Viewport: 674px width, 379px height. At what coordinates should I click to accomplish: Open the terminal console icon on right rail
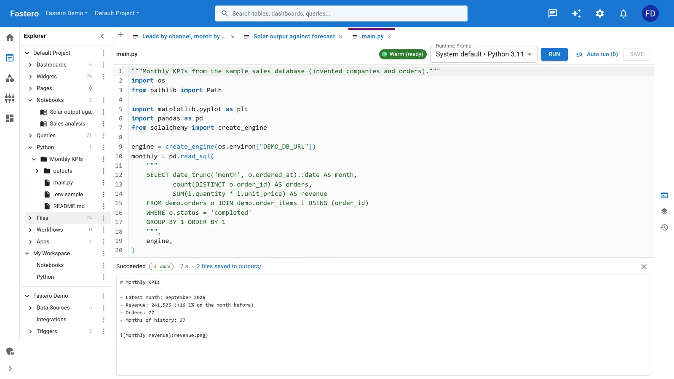(664, 195)
